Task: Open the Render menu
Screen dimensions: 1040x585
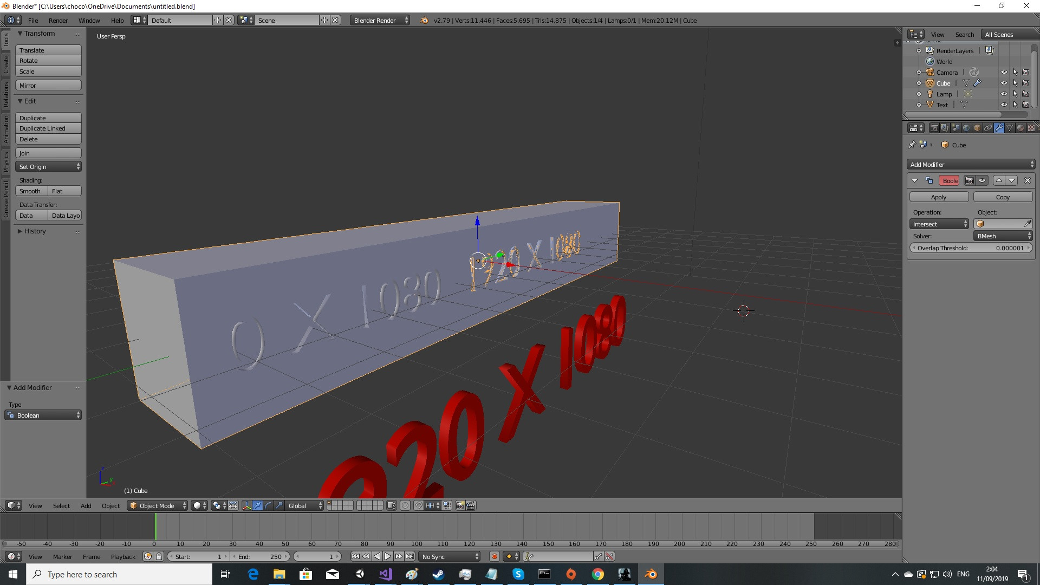Action: [x=58, y=20]
